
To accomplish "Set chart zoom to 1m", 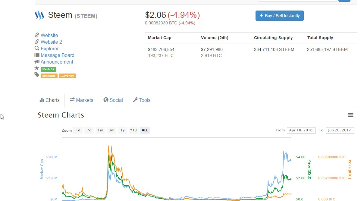I will point(100,130).
